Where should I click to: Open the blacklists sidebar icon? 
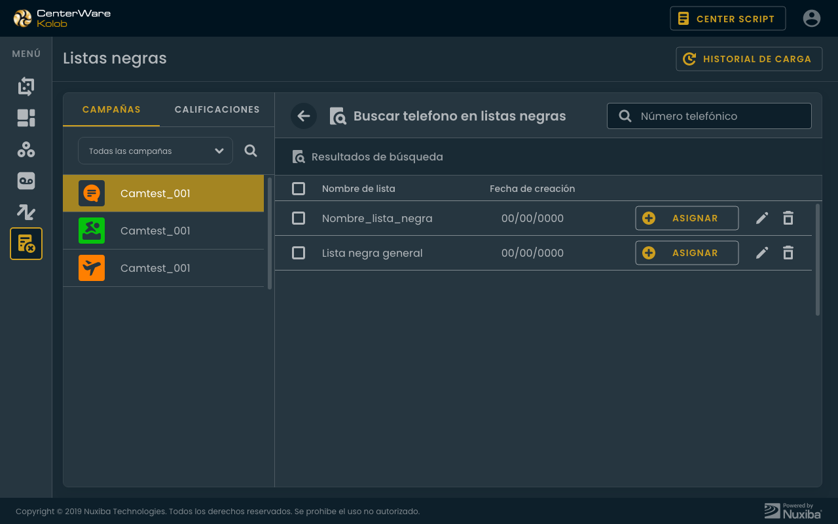26,244
